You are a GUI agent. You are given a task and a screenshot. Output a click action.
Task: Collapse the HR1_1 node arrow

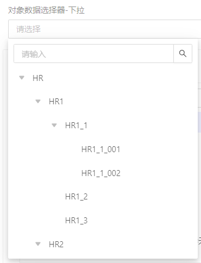[54, 126]
